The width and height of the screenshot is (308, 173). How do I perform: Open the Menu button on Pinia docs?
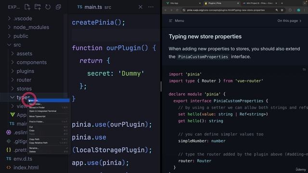coord(177,21)
